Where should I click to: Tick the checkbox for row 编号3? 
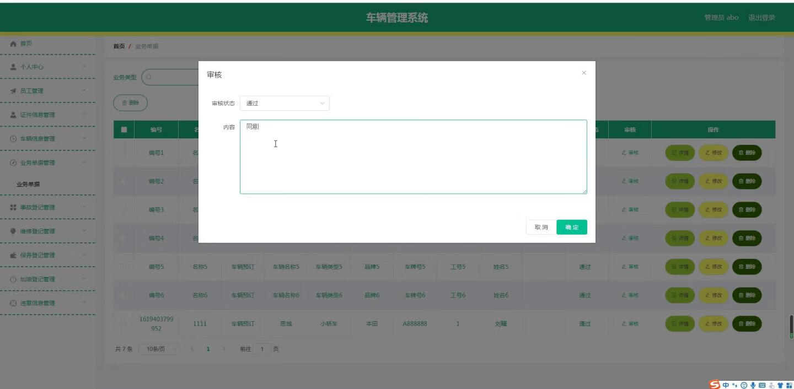(x=124, y=210)
